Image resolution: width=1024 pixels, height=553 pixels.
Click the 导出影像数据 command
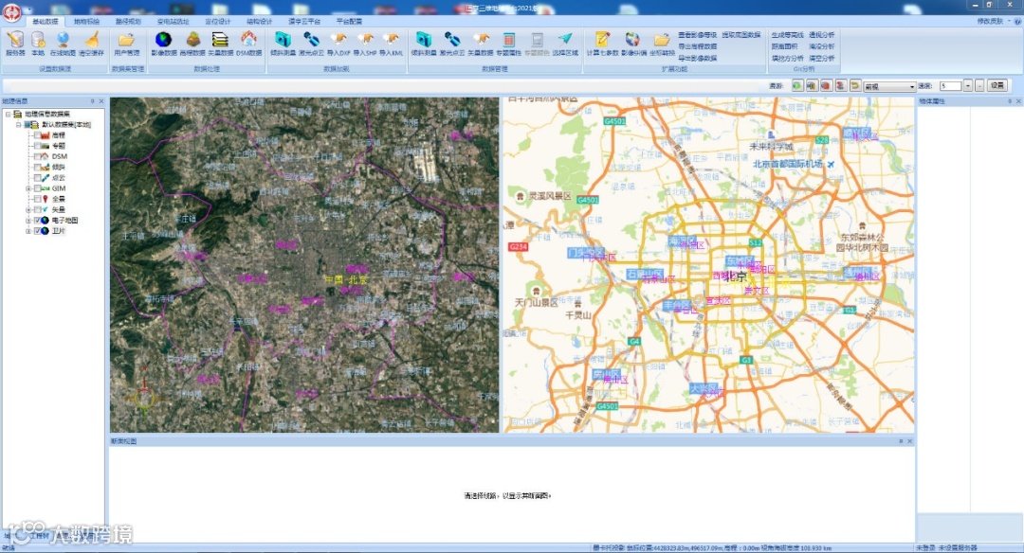(x=697, y=58)
